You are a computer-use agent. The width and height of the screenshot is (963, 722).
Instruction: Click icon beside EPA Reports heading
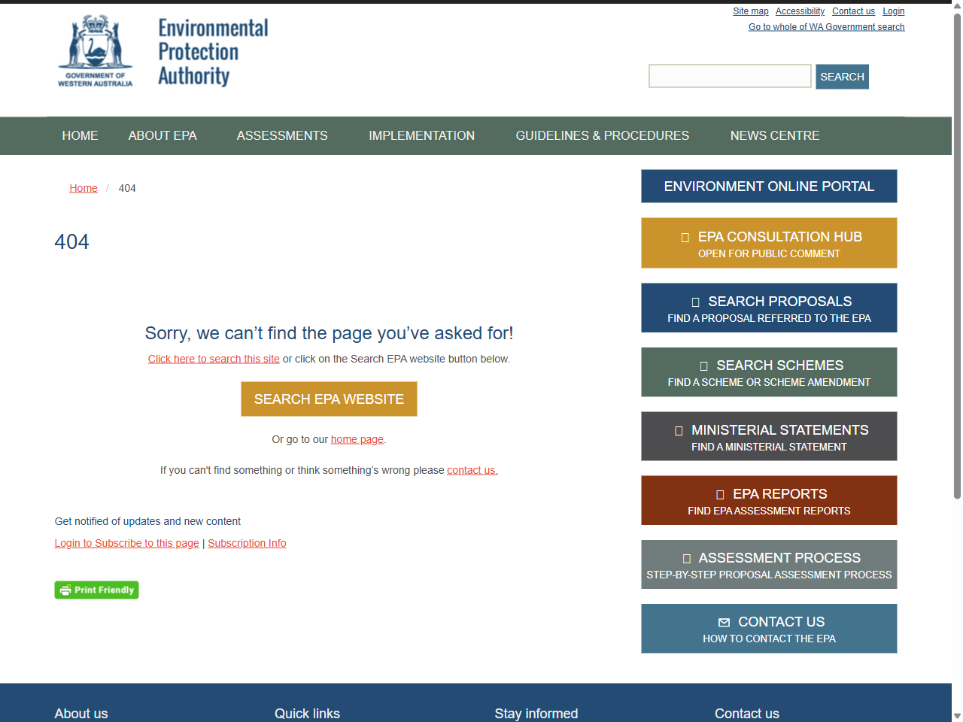720,495
